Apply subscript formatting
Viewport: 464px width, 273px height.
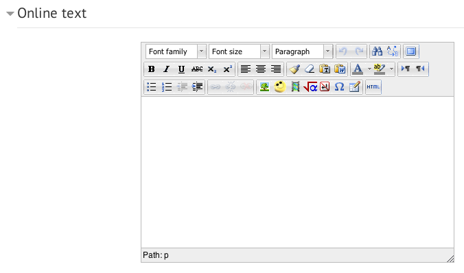point(212,69)
